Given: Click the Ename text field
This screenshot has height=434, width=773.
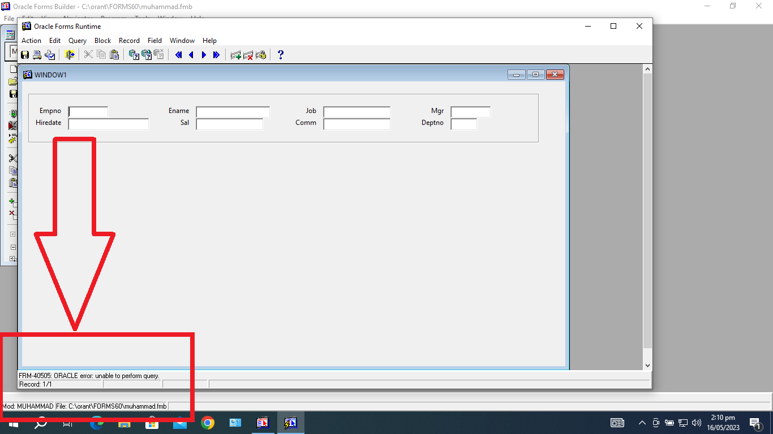Looking at the screenshot, I should point(233,112).
